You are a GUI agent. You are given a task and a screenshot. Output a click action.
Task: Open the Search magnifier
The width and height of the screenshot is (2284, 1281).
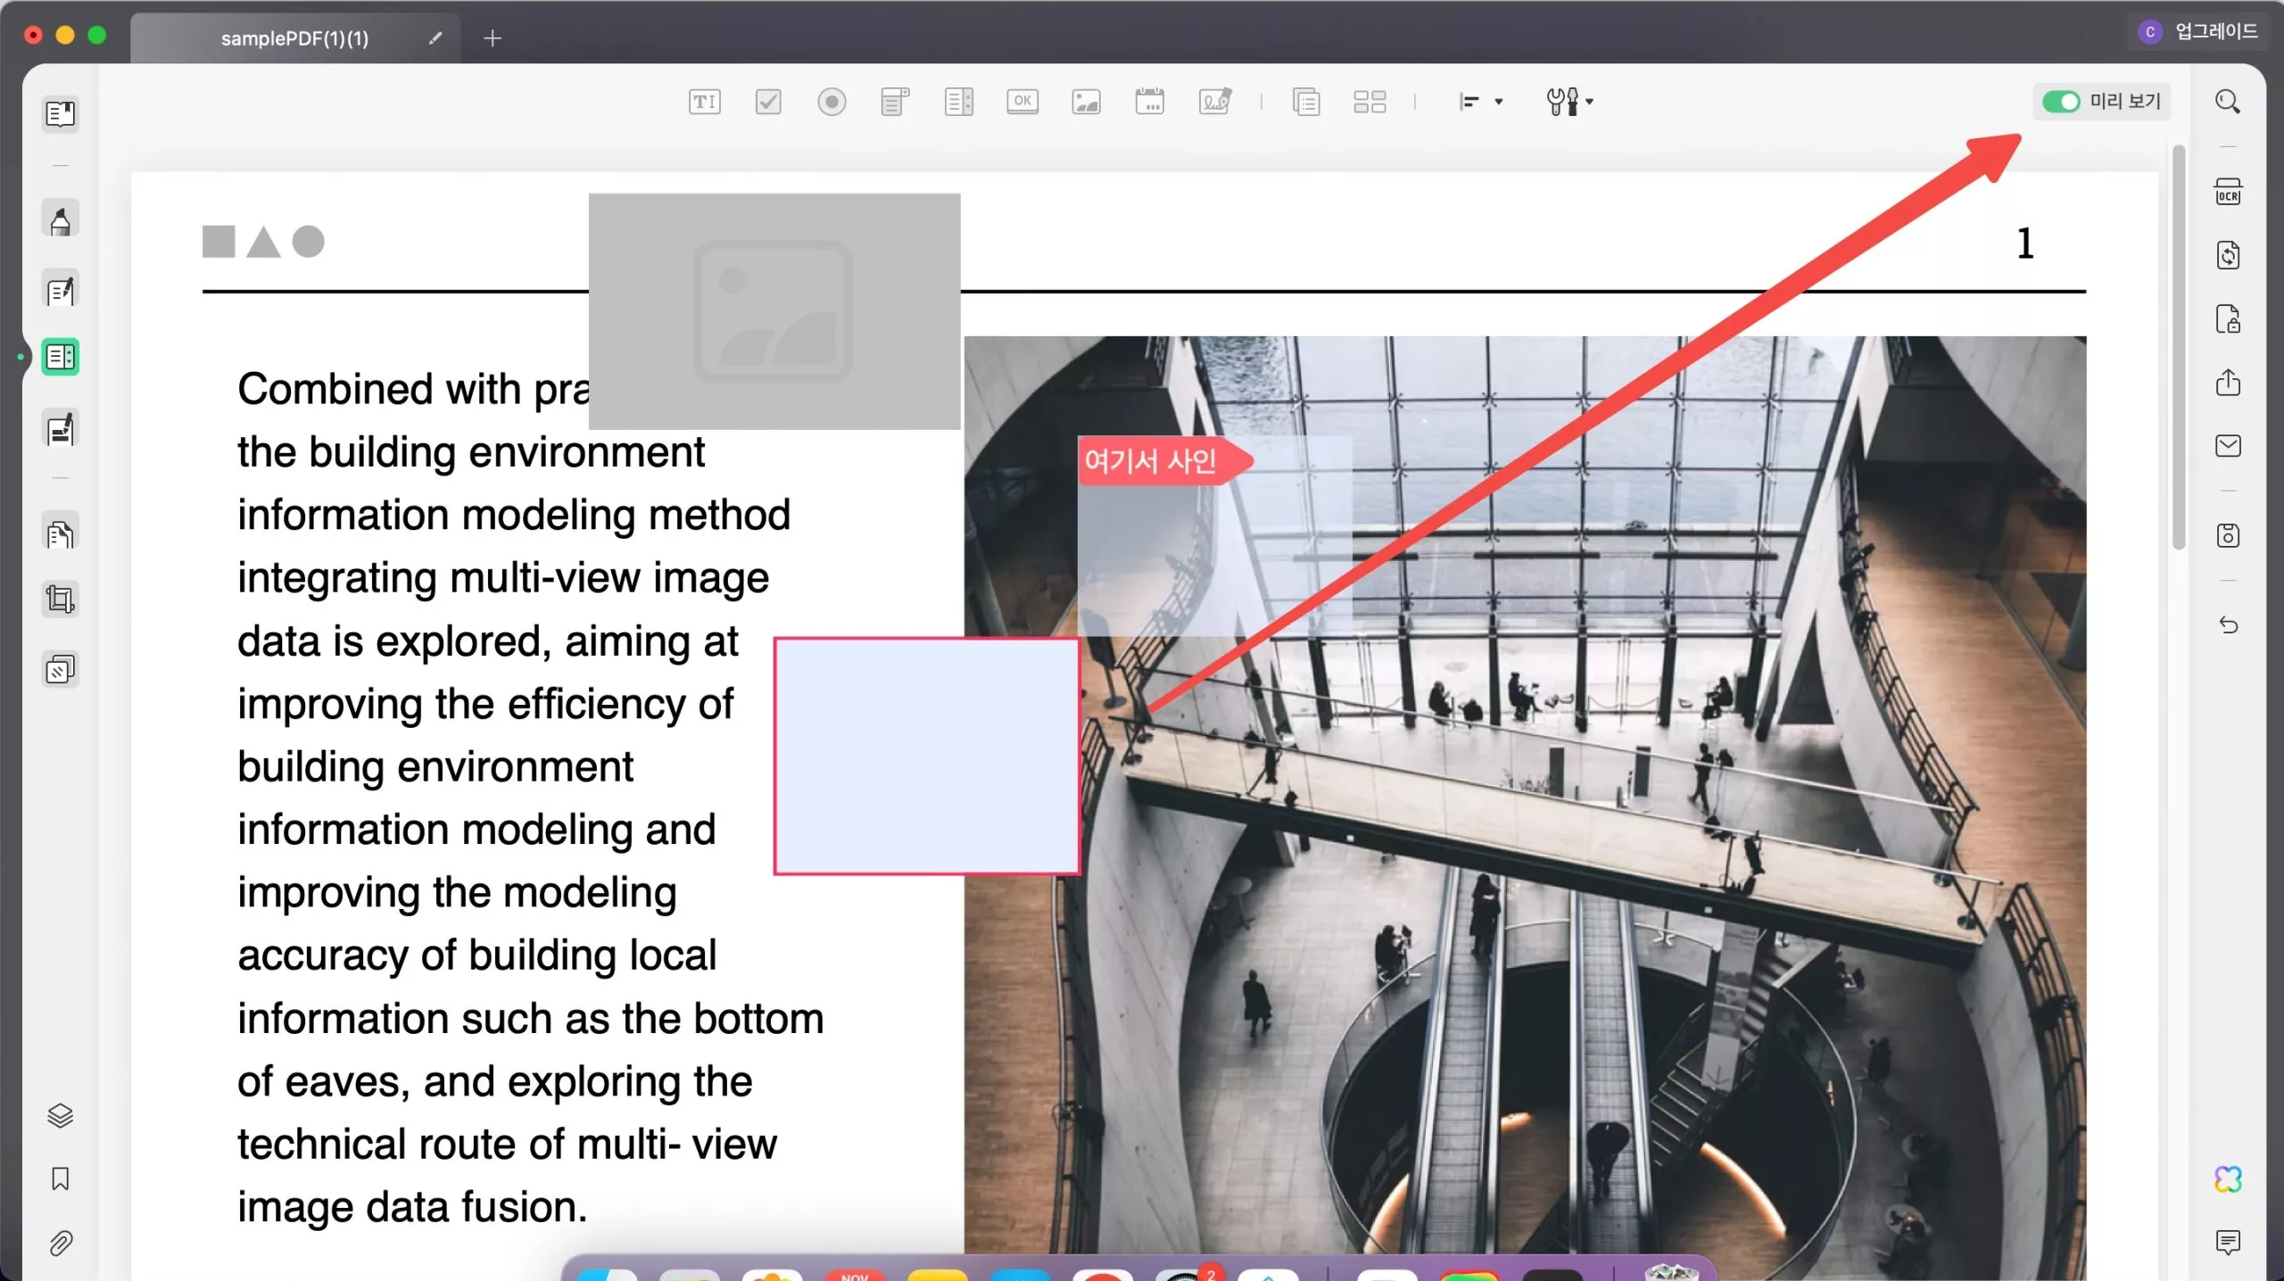(x=2228, y=102)
